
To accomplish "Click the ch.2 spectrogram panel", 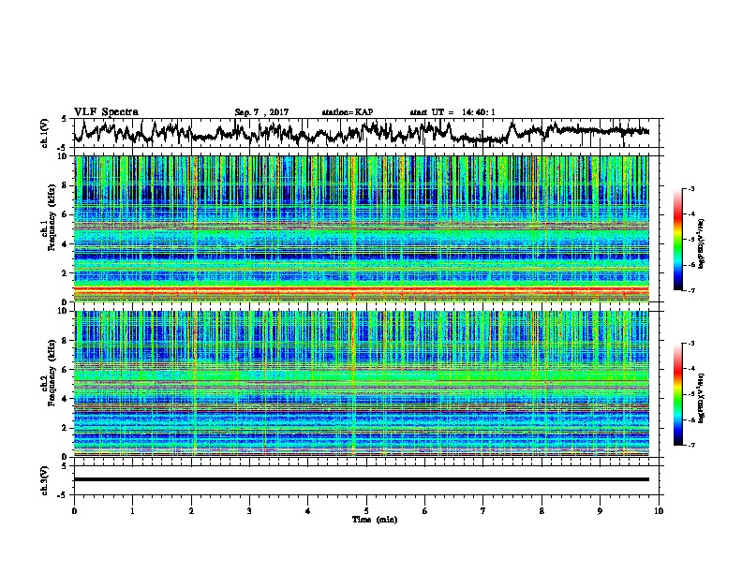I will [x=362, y=384].
